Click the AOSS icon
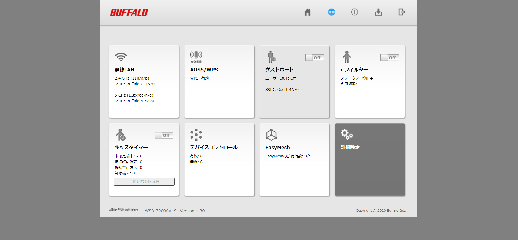Image resolution: width=518 pixels, height=240 pixels. click(x=196, y=57)
